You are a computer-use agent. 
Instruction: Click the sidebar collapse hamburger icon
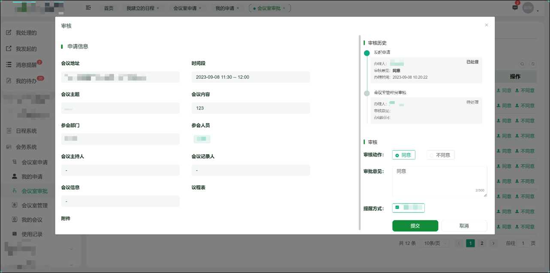[x=88, y=7]
